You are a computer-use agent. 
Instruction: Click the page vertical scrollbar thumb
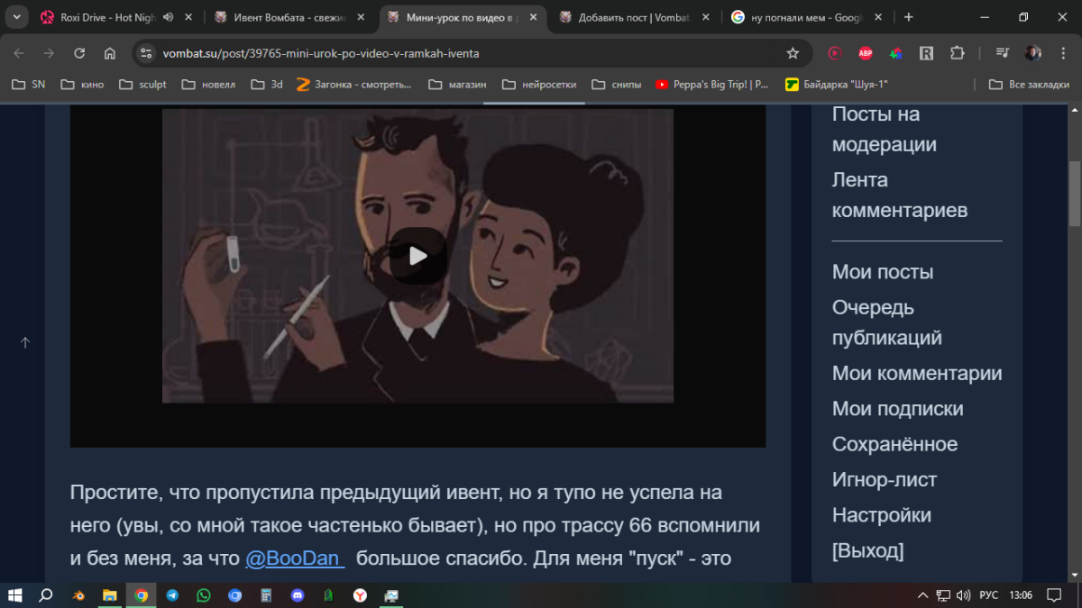[x=1075, y=193]
